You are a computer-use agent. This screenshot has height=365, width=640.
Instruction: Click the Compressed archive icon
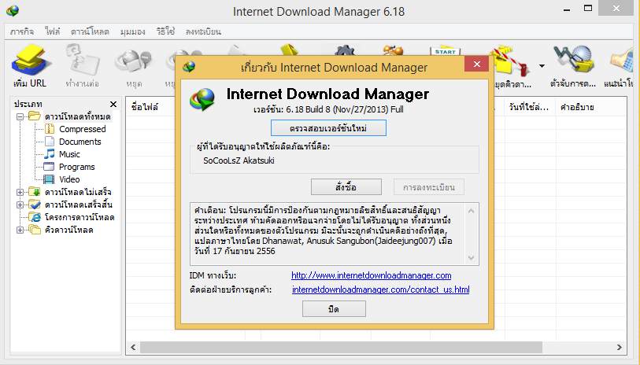pyautogui.click(x=50, y=129)
